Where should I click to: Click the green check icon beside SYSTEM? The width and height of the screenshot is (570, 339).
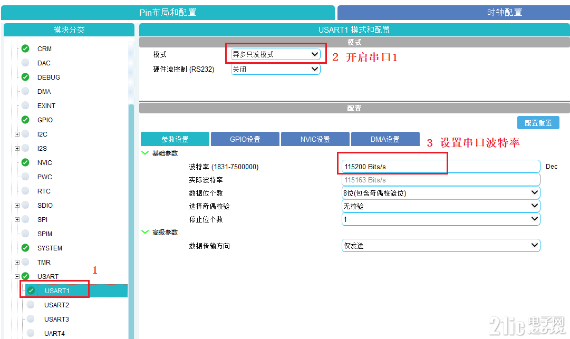[25, 248]
